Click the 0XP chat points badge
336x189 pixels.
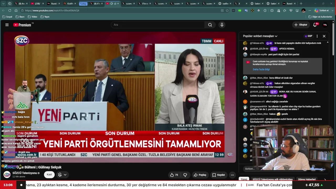pos(308,36)
